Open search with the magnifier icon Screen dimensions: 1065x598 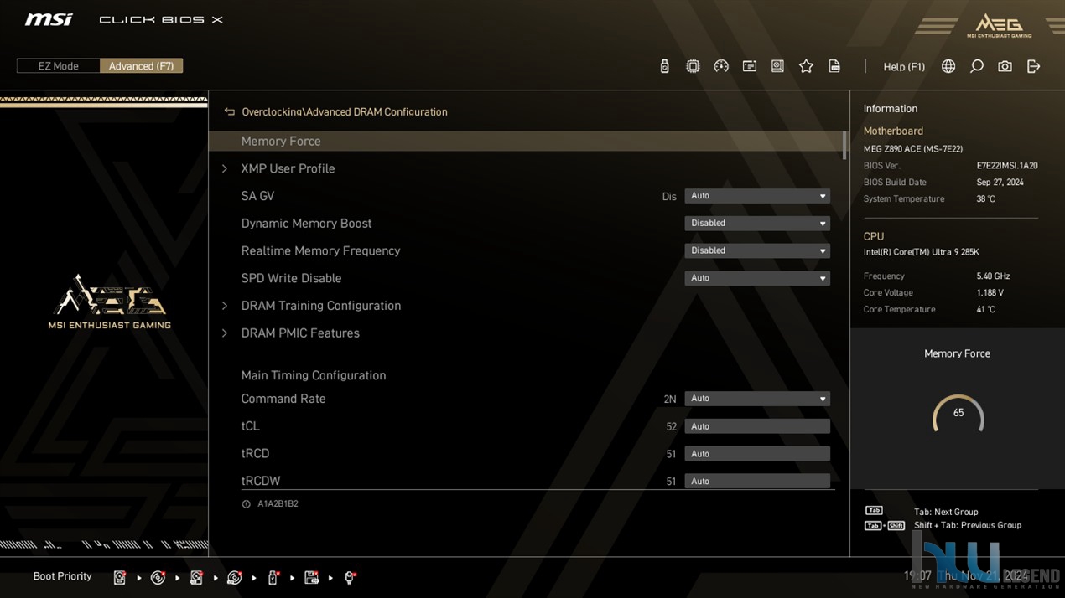pyautogui.click(x=977, y=66)
